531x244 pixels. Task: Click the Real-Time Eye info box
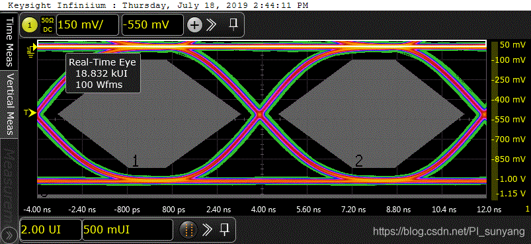(x=103, y=73)
